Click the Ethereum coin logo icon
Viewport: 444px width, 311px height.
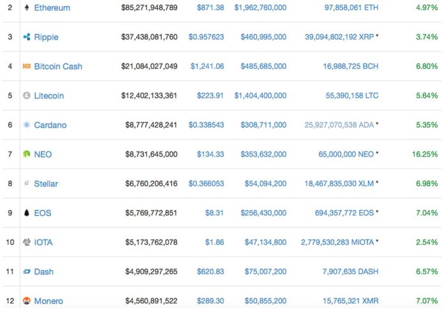(x=26, y=8)
